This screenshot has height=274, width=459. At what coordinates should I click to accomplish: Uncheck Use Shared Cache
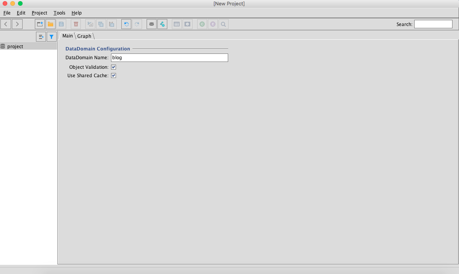[114, 76]
